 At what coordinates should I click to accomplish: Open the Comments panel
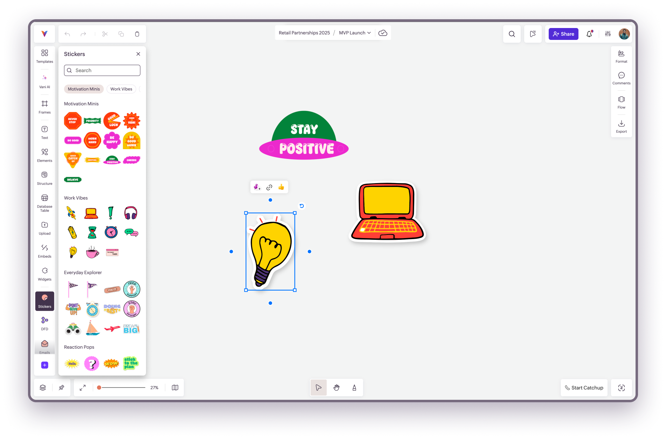(622, 78)
